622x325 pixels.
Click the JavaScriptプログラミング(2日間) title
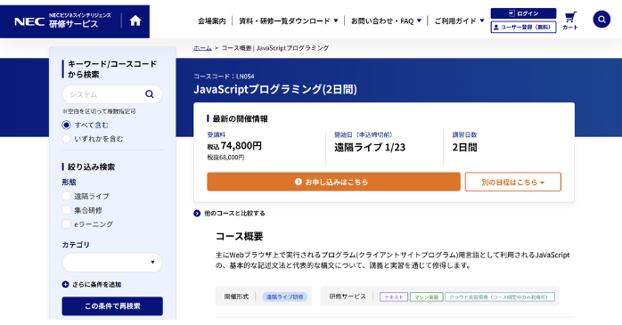click(275, 89)
